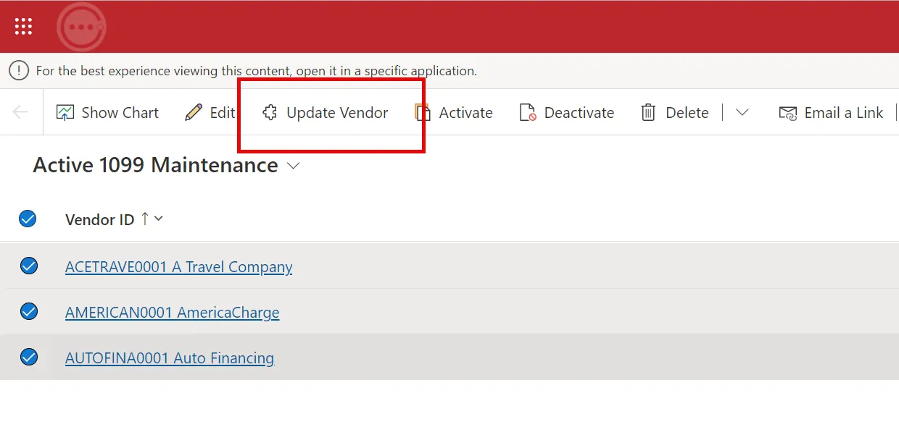This screenshot has height=427, width=899.
Task: Go back with the left arrow
Action: point(20,112)
